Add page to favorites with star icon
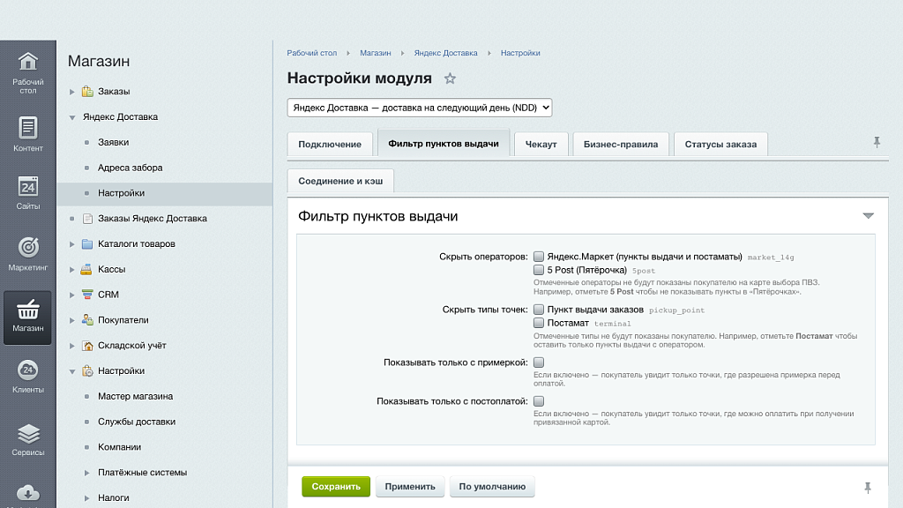Screen dimensions: 903x508 click(450, 78)
